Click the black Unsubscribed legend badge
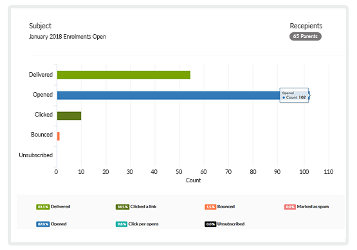This screenshot has height=250, width=357. click(x=210, y=224)
